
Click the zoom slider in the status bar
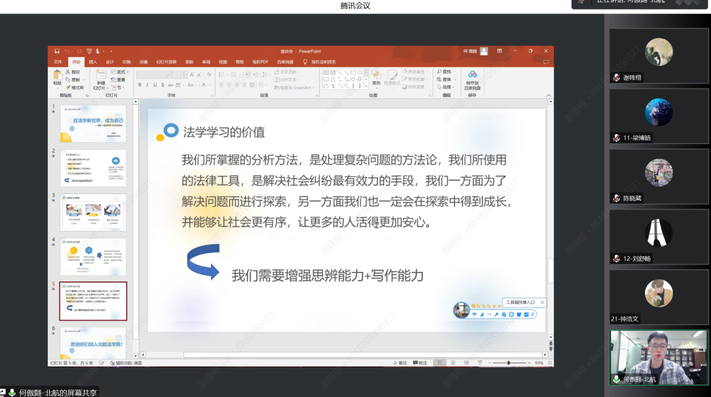pos(510,363)
